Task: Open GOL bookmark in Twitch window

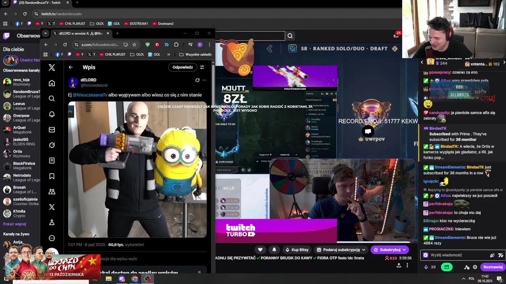Action: (x=114, y=24)
